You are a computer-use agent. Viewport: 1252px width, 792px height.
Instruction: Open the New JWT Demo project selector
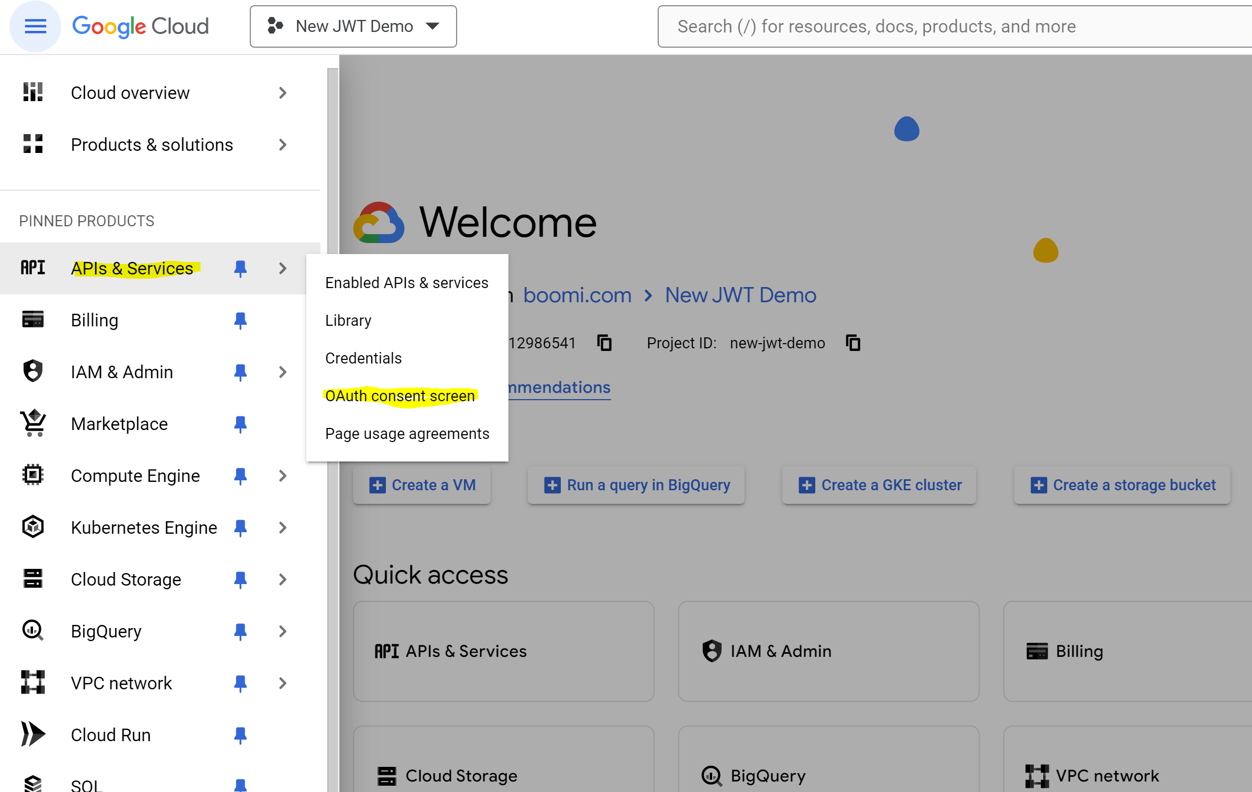353,26
